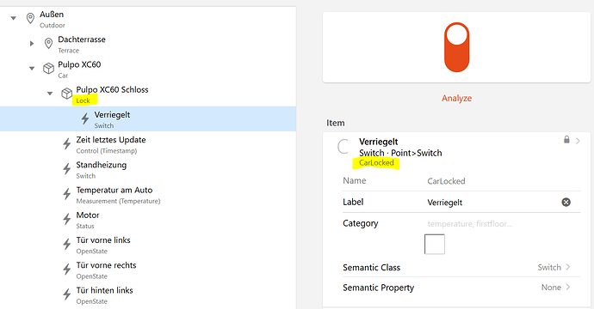Click the Tür vorne links bolt icon
Viewport: 594px width, 309px height.
[x=67, y=244]
